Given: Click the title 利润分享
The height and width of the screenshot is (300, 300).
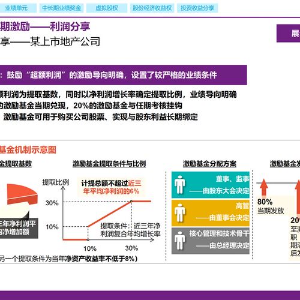Looking at the screenshot, I should pyautogui.click(x=70, y=26).
